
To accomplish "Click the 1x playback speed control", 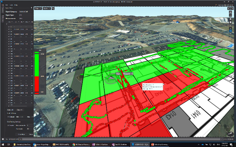I will pyautogui.click(x=7, y=139).
